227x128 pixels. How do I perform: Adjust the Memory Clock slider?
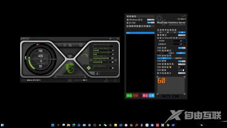click(x=101, y=54)
